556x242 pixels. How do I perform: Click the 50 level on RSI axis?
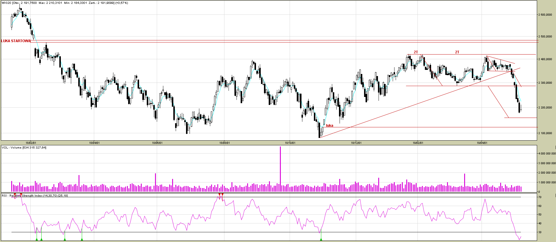[540, 215]
